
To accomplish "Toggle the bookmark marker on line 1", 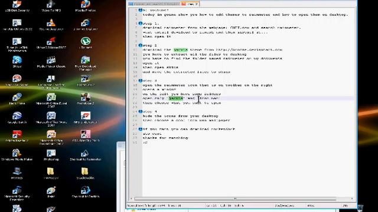I will (x=141, y=10).
